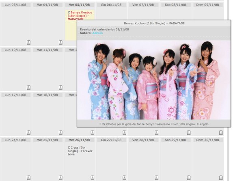Click the group photo in the event popup

click(154, 80)
